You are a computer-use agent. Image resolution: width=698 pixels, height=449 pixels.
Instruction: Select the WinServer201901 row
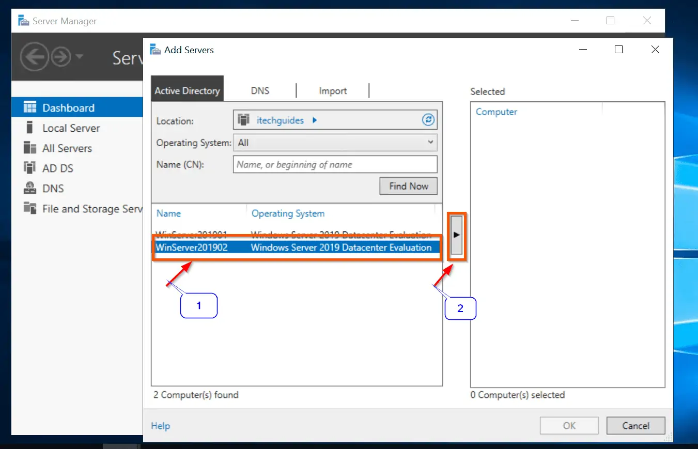click(297, 234)
